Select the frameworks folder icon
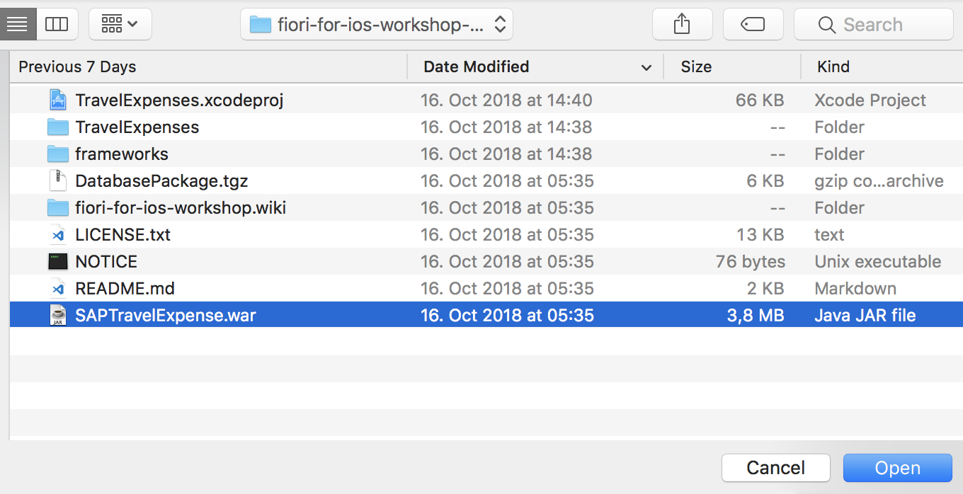The height and width of the screenshot is (494, 963). (x=58, y=154)
